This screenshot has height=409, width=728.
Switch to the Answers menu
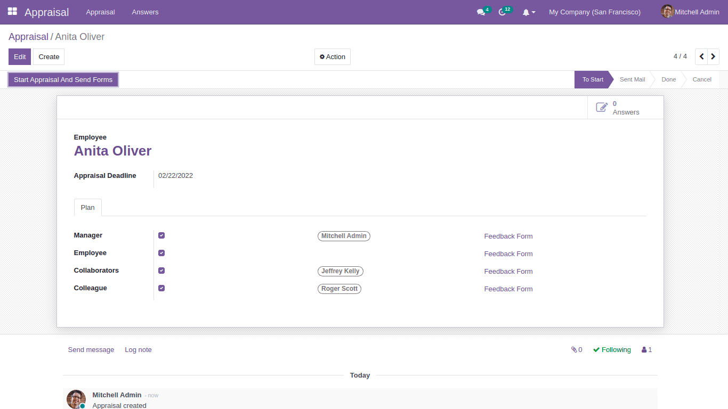[145, 12]
